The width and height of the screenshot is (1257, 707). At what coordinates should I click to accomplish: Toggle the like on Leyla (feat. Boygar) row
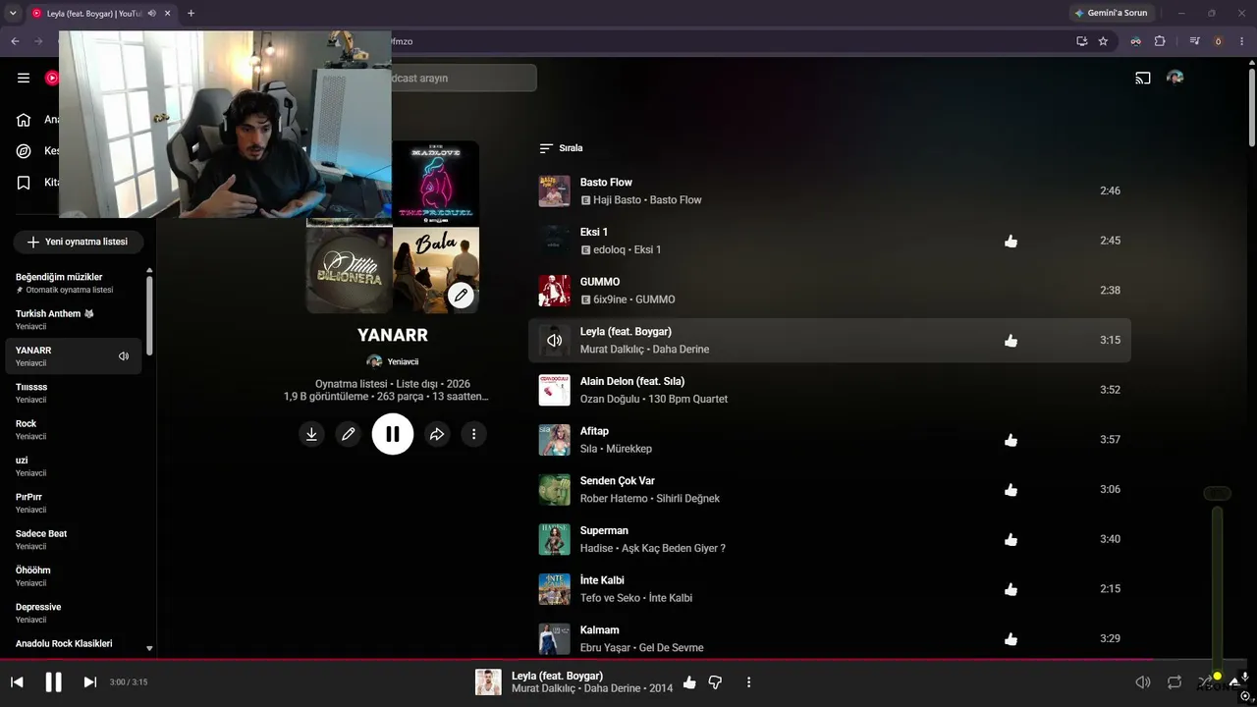(1011, 341)
